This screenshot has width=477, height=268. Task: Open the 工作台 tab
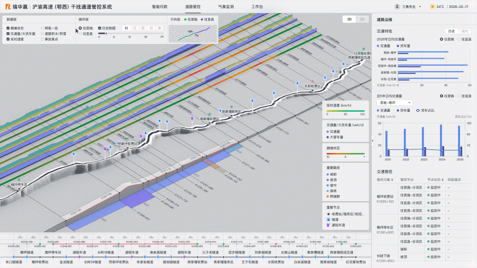click(257, 7)
